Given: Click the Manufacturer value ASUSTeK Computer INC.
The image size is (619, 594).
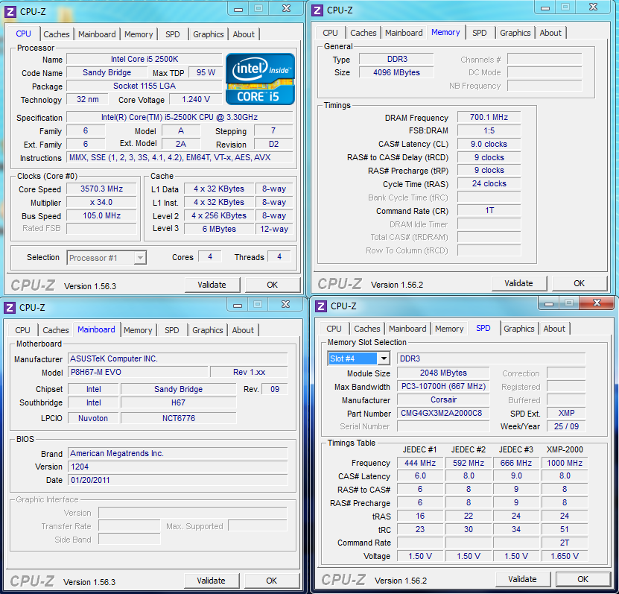Looking at the screenshot, I should (x=178, y=358).
